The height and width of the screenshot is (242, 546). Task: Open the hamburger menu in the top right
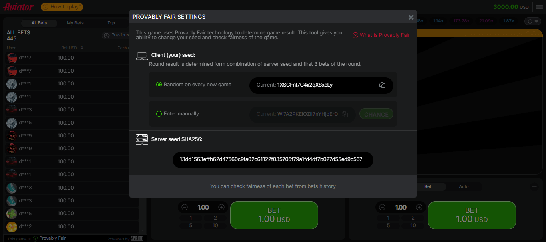[539, 7]
